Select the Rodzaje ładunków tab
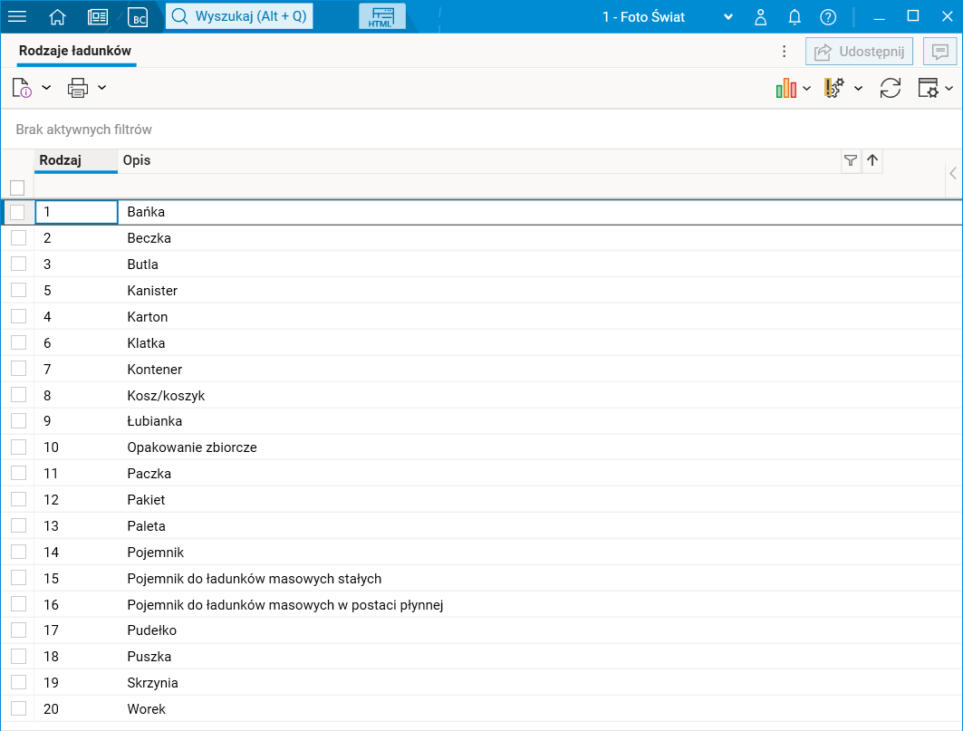 click(75, 51)
